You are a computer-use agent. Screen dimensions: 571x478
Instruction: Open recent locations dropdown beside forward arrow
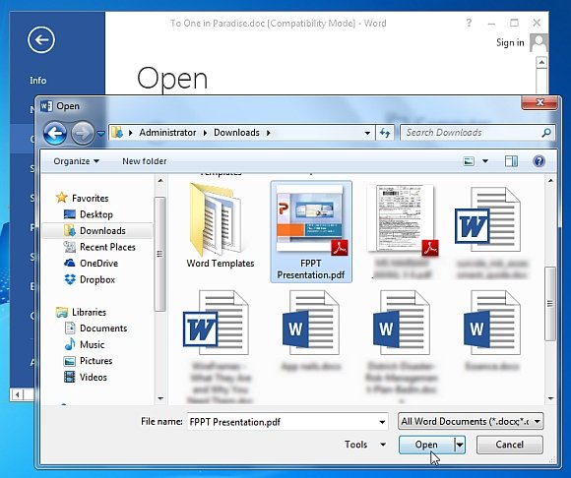tap(100, 134)
